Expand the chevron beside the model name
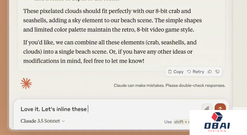The image size is (247, 135). point(63,121)
